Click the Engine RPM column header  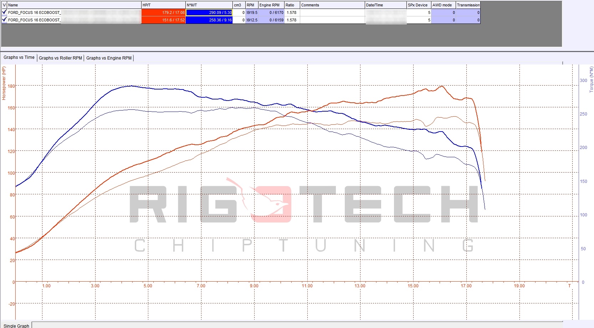click(x=271, y=5)
